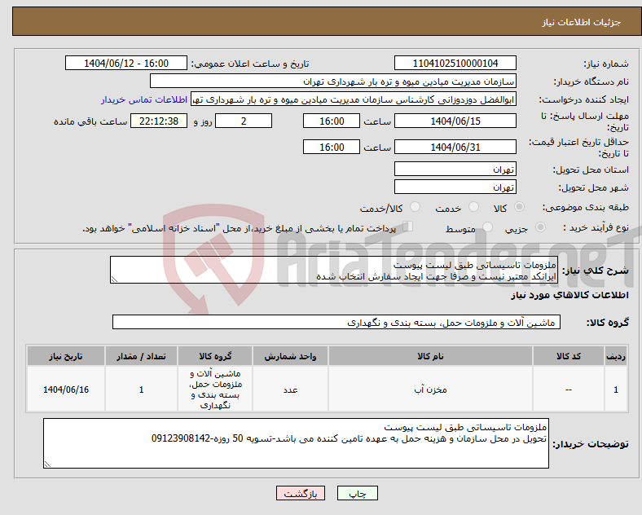Click the price validity time 16:00 field
The image size is (642, 515).
click(x=332, y=147)
